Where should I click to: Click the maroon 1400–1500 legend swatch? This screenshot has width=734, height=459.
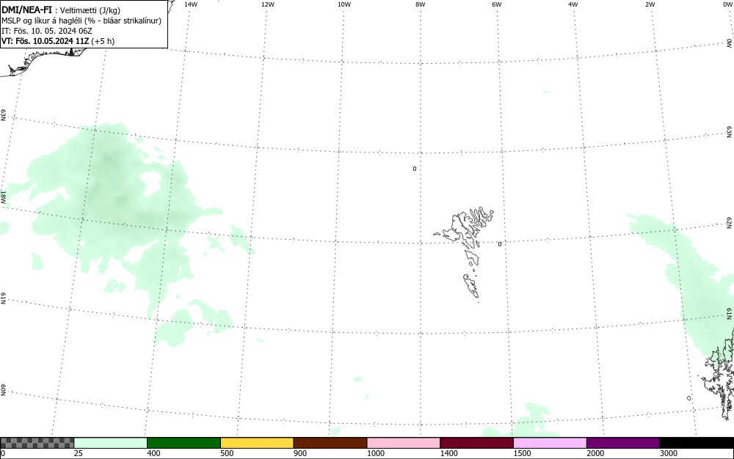click(476, 443)
